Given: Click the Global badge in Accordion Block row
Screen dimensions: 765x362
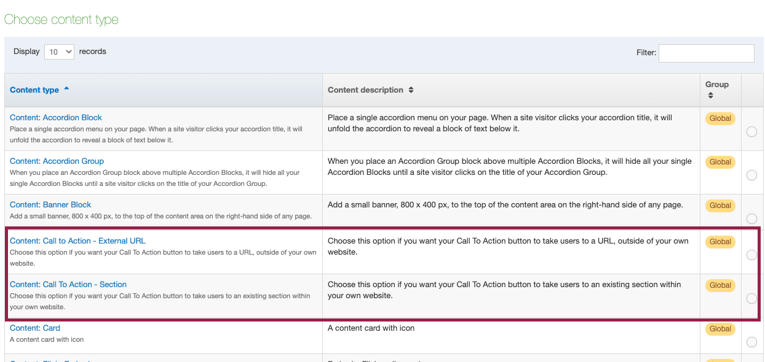Looking at the screenshot, I should click(x=720, y=118).
